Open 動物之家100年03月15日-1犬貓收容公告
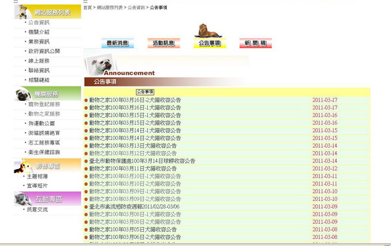The height and width of the screenshot is (246, 391). point(135,116)
